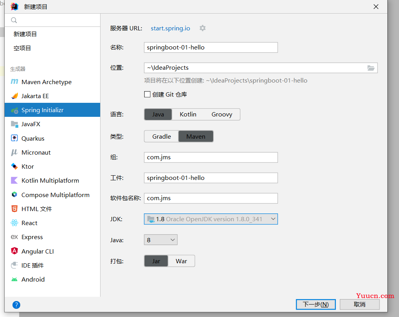Select 空项目 in the left list
Viewport: 399px width, 317px height.
(53, 48)
